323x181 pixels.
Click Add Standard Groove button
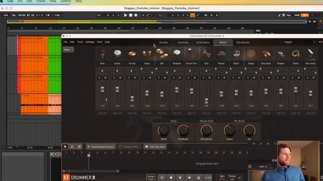coord(101,147)
